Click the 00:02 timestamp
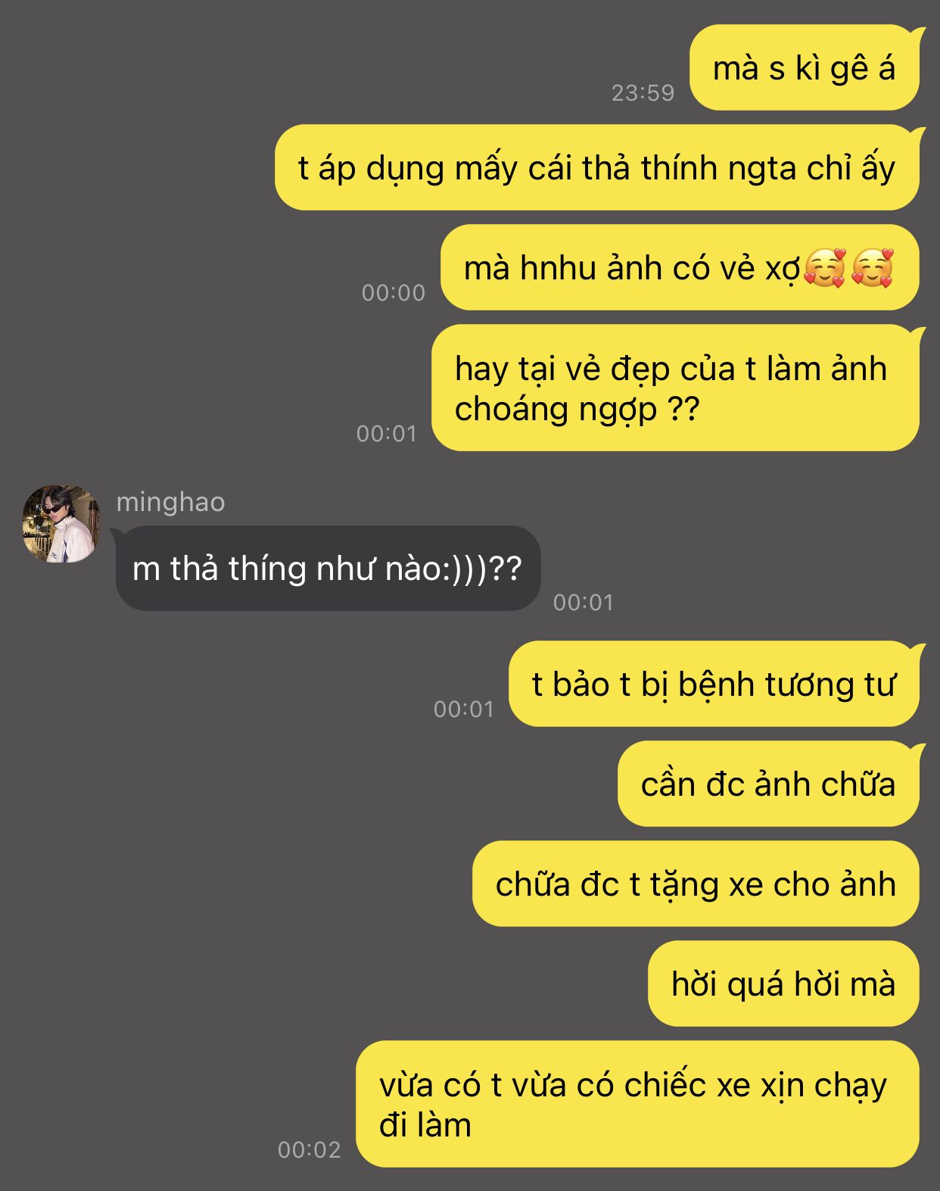Image resolution: width=940 pixels, height=1191 pixels. (x=309, y=1149)
